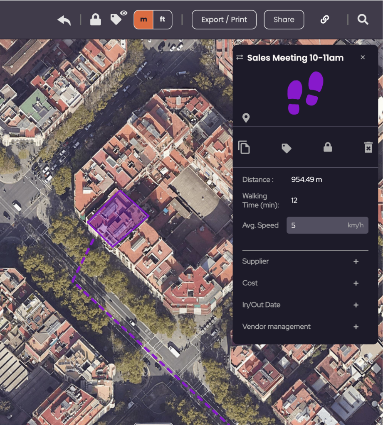Viewport: 383px width, 425px height.
Task: Duplicate the route with the copy icon
Action: (244, 147)
